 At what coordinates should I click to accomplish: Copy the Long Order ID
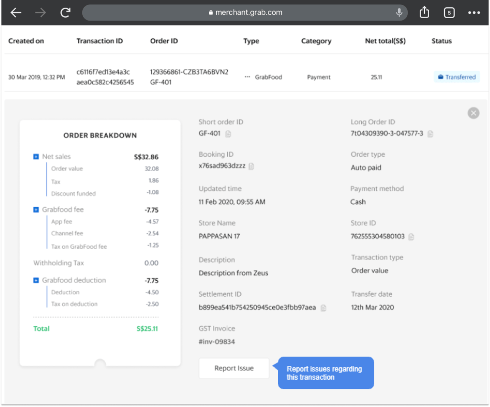click(430, 134)
